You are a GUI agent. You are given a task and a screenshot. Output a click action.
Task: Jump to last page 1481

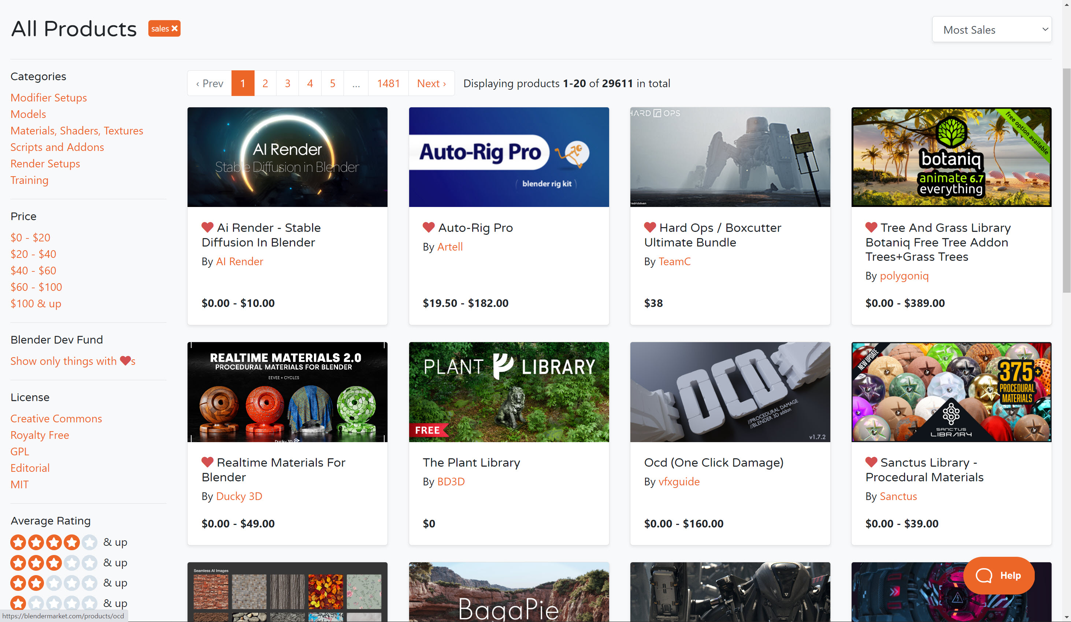tap(388, 83)
